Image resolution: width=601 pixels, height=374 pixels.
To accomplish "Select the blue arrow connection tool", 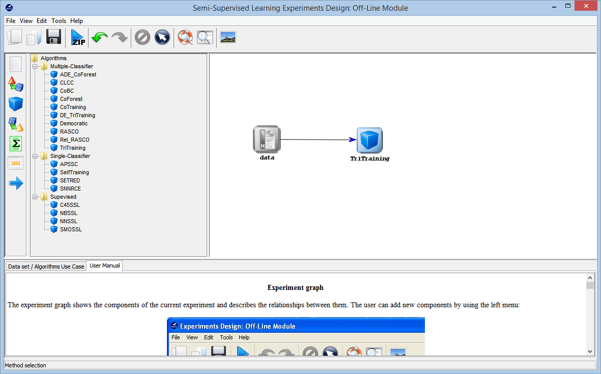I will pyautogui.click(x=16, y=183).
